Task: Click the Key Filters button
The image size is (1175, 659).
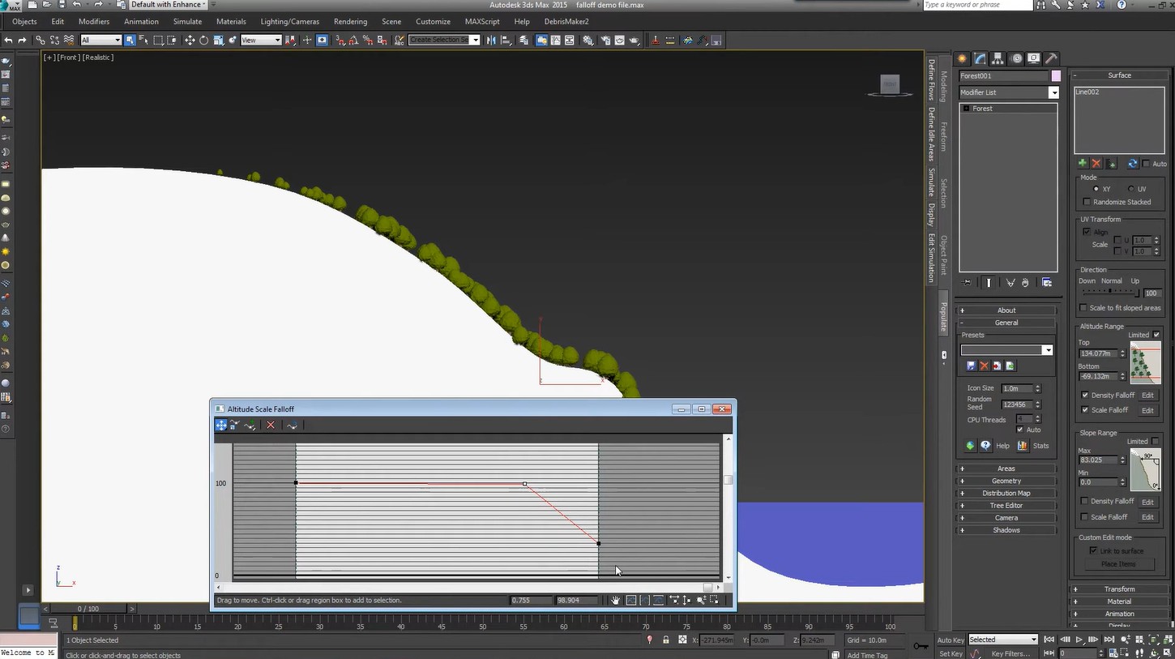Action: [x=1010, y=654]
